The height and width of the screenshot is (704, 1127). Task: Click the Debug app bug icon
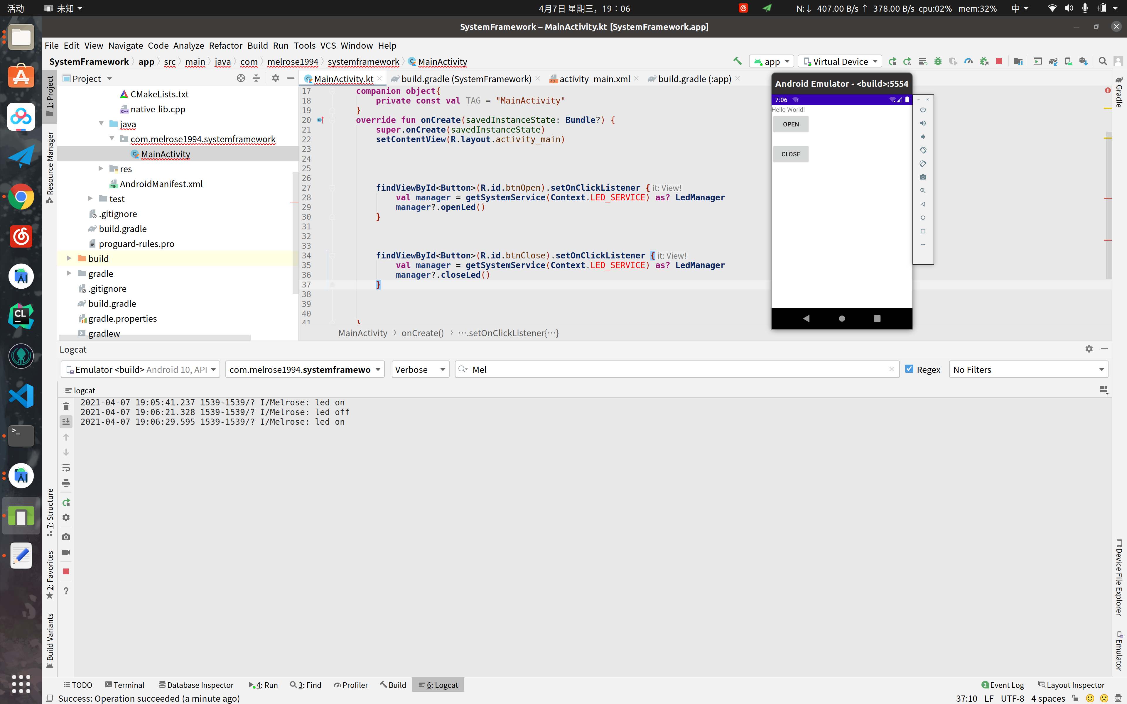[x=938, y=62]
